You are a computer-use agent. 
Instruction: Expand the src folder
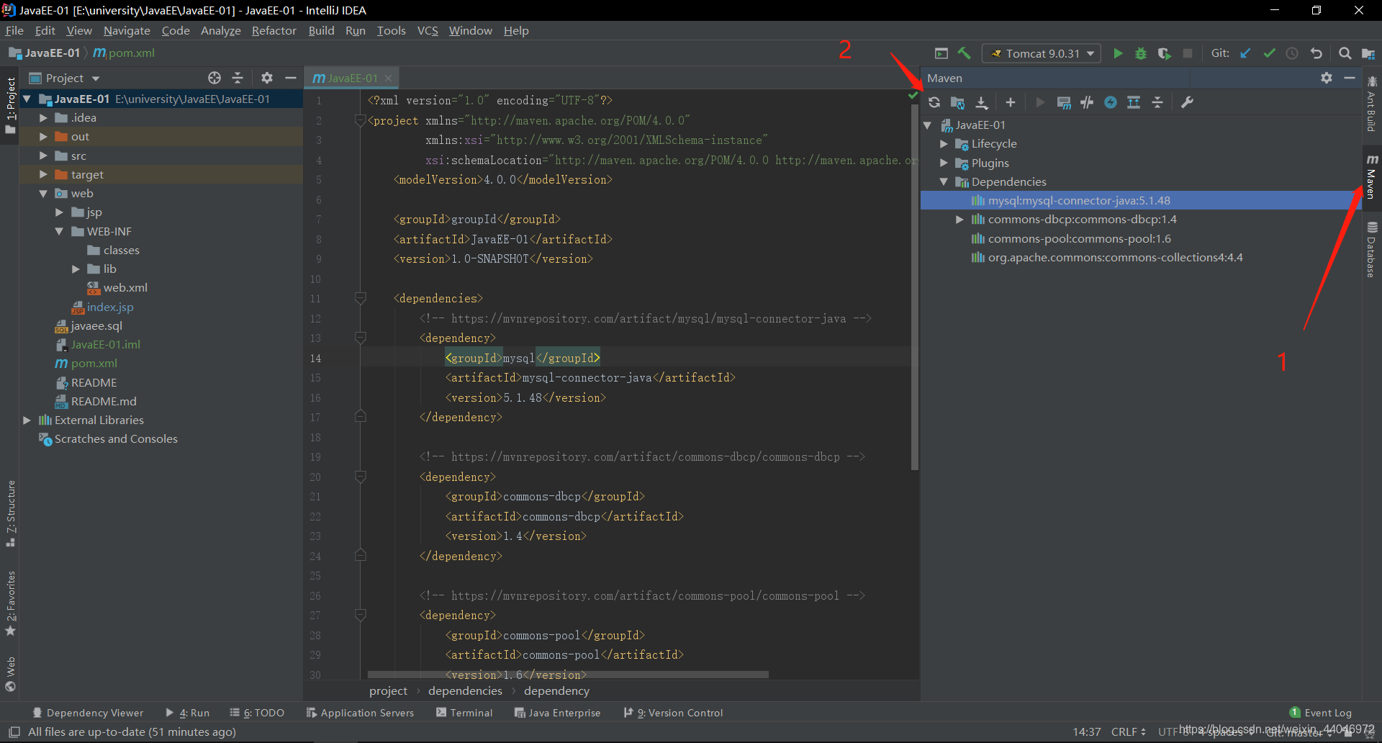pyautogui.click(x=43, y=156)
